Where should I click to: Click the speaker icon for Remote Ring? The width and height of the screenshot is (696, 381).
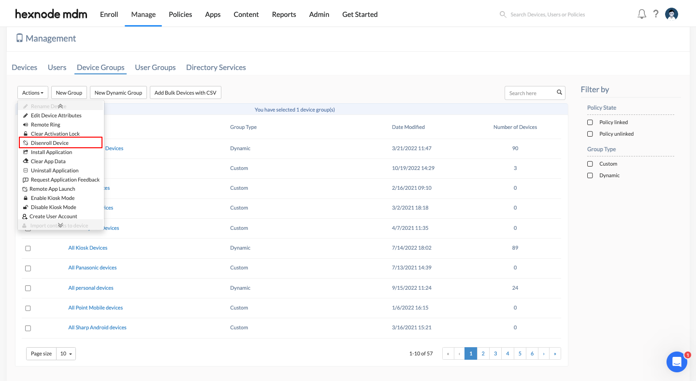26,125
